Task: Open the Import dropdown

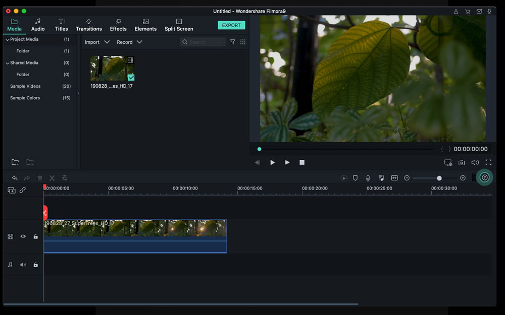Action: coord(97,42)
